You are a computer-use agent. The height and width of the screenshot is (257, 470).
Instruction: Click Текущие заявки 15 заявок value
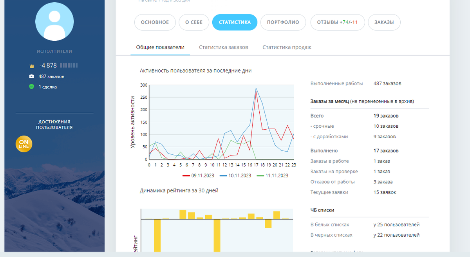point(385,192)
